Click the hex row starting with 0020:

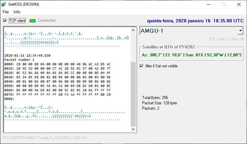tap(57, 73)
